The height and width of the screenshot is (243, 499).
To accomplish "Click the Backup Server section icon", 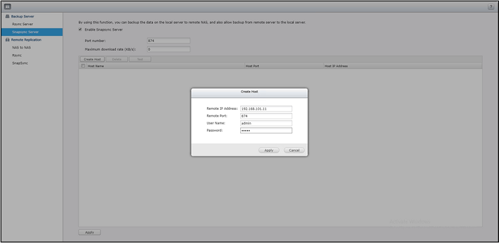I will point(7,16).
